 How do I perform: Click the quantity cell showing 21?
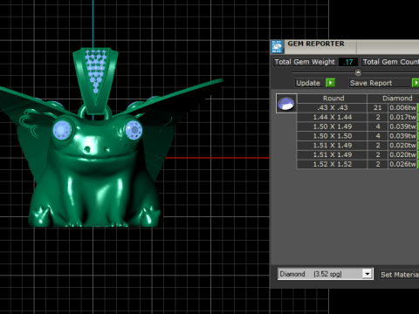pyautogui.click(x=378, y=107)
